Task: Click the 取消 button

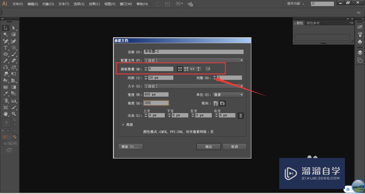Action: tap(234, 147)
